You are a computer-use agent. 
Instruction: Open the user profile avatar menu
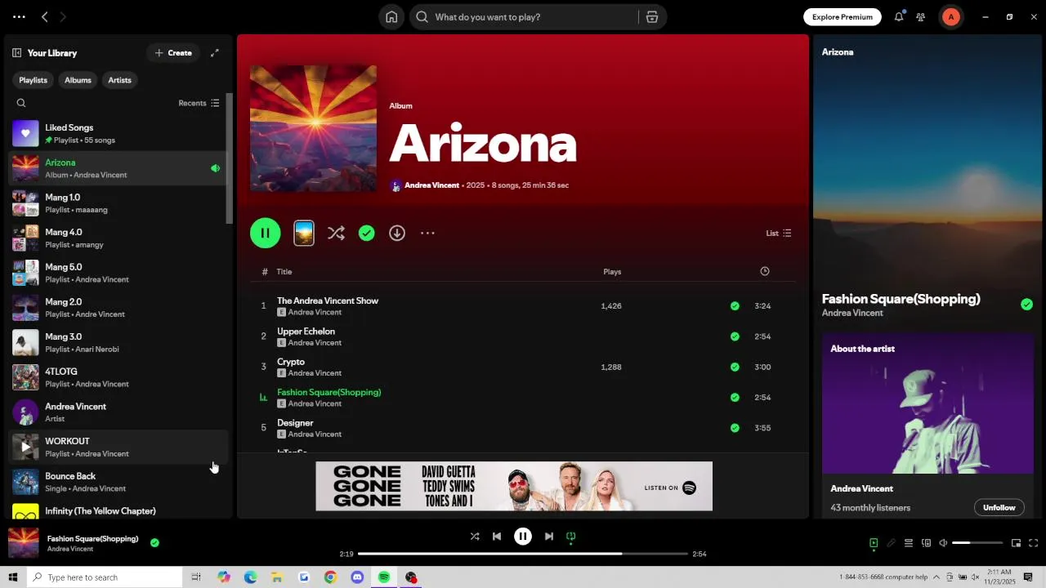click(x=950, y=17)
